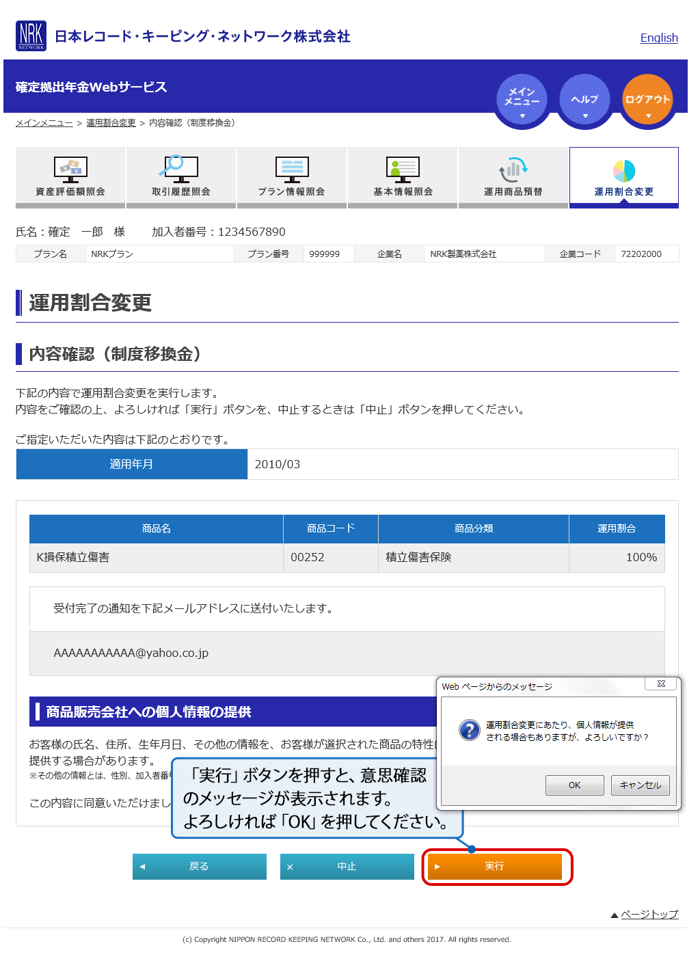
Task: Click the 運用商品預替 chart-arrows icon
Action: (x=513, y=169)
